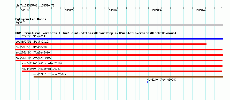230x100 pixels.
Task: Select the esv3692951 (Palta2015) label
Action: [33, 42]
